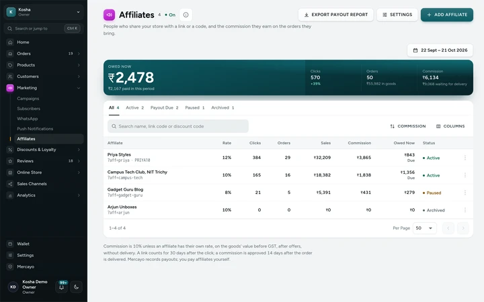Click the purple Affiliates header icon
The height and width of the screenshot is (302, 484).
pyautogui.click(x=110, y=15)
